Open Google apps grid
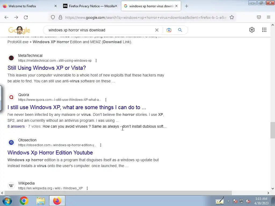Viewport: 275px width, 206px height. [x=264, y=30]
